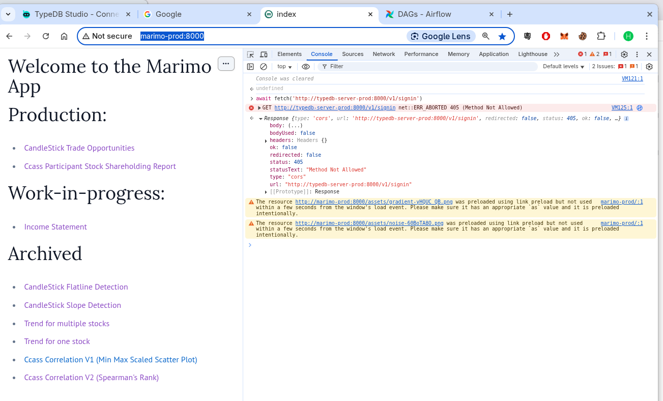The image size is (663, 401).
Task: Click the bookmark star icon
Action: click(502, 36)
